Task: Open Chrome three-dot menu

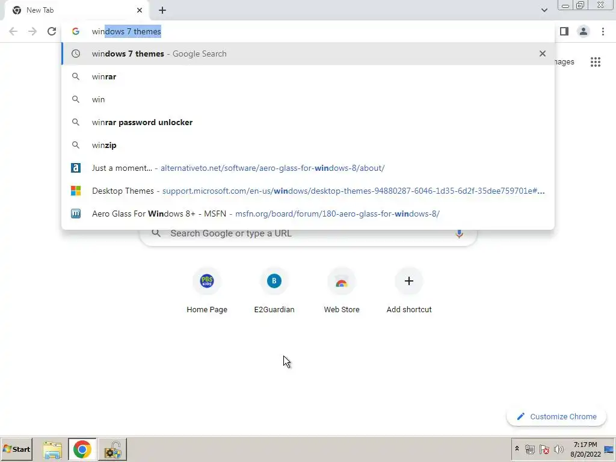Action: pyautogui.click(x=603, y=31)
